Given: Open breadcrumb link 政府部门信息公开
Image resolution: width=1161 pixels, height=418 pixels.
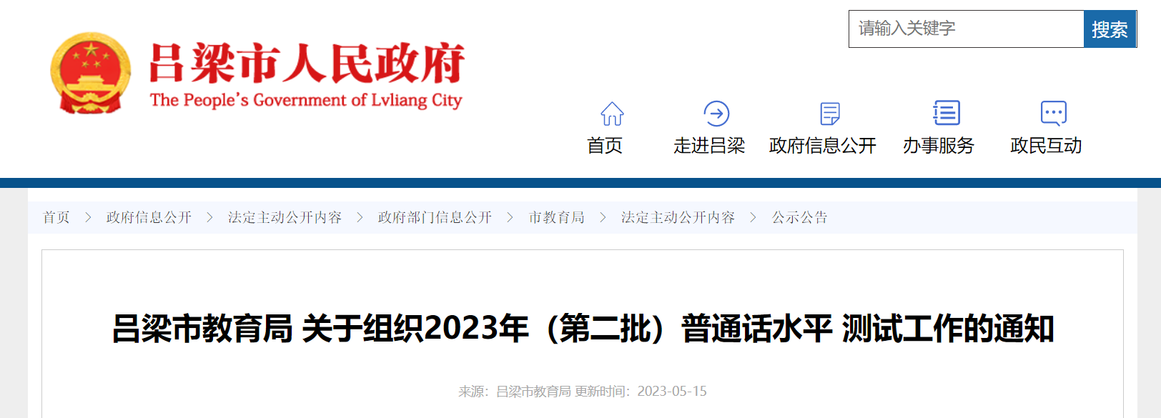Looking at the screenshot, I should pyautogui.click(x=435, y=217).
